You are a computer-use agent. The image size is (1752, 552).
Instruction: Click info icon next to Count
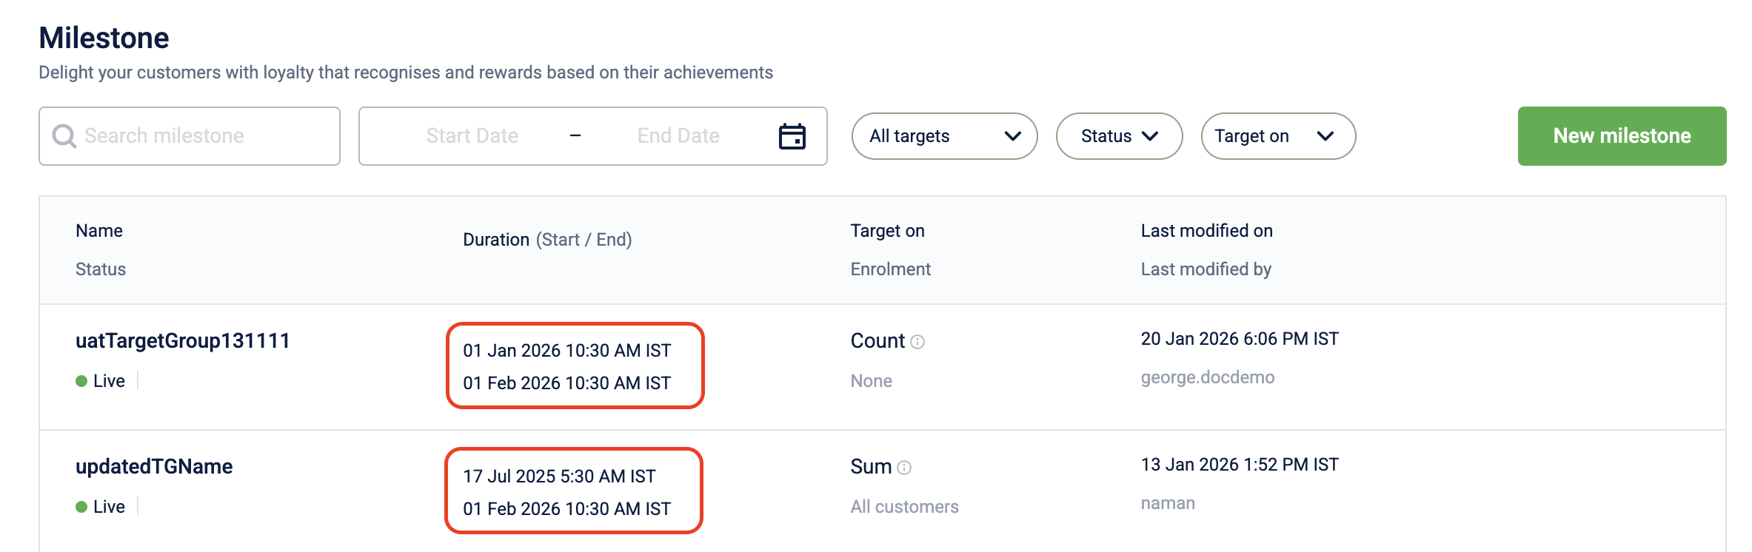coord(917,342)
